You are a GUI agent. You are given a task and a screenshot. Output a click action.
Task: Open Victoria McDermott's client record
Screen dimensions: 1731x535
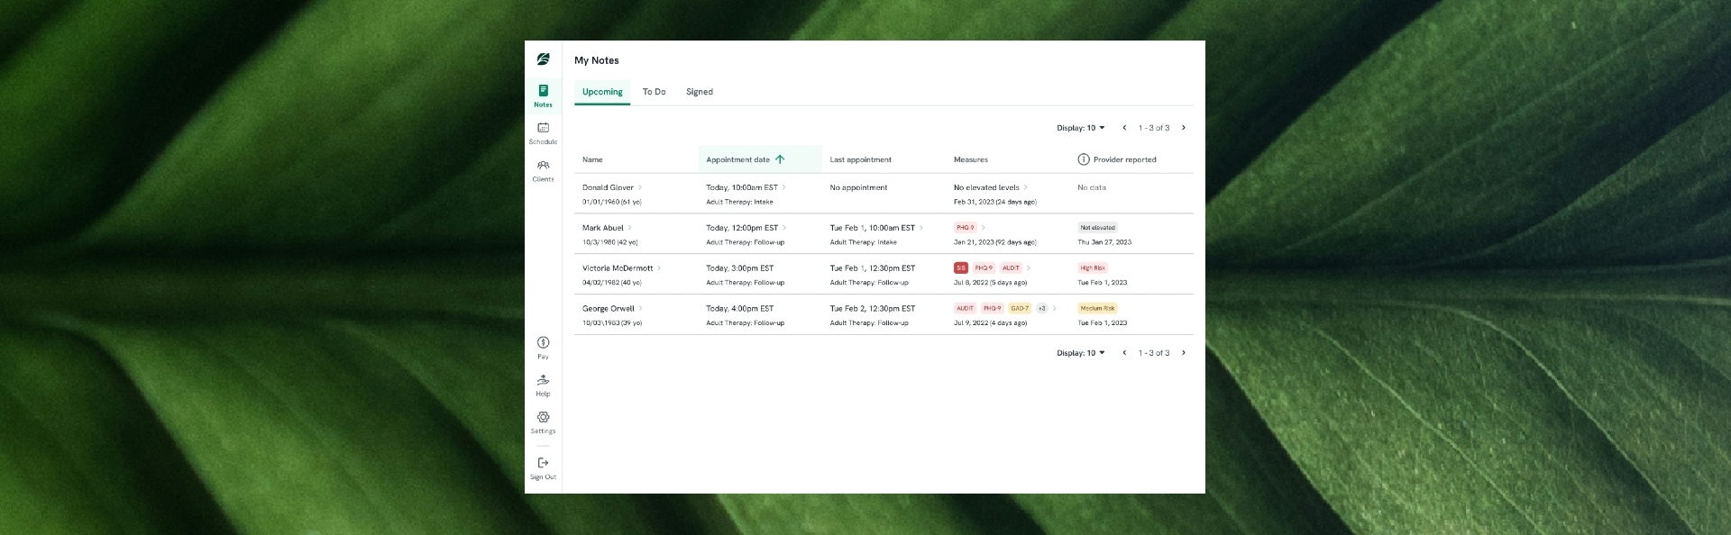[618, 268]
